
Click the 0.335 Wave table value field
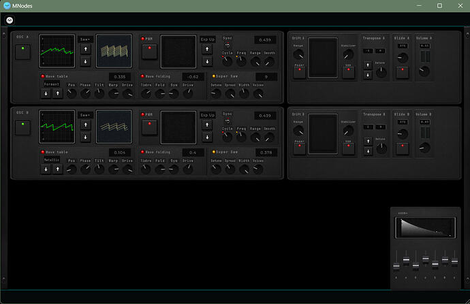click(x=120, y=77)
